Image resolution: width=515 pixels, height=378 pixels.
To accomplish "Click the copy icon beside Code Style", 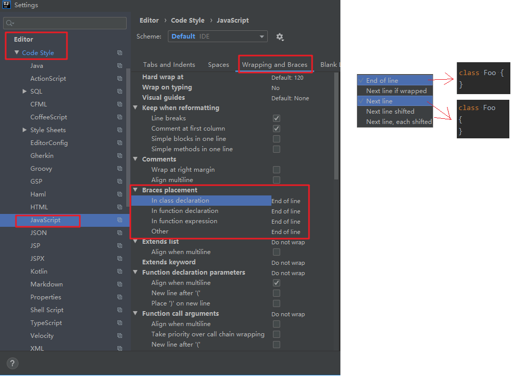I will [x=120, y=53].
